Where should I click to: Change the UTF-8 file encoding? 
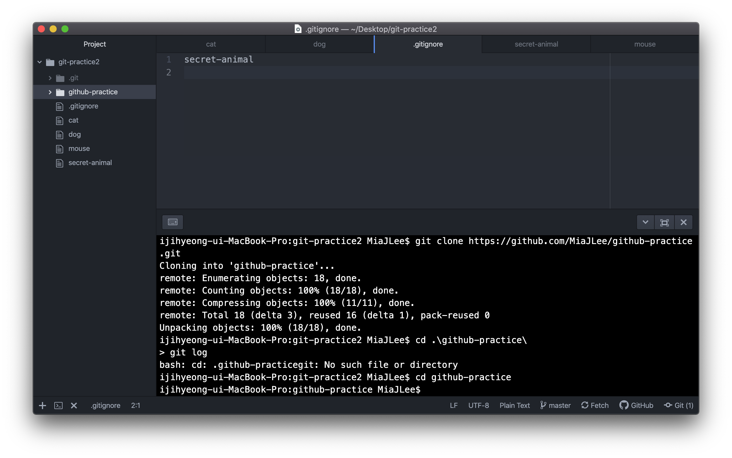[478, 405]
